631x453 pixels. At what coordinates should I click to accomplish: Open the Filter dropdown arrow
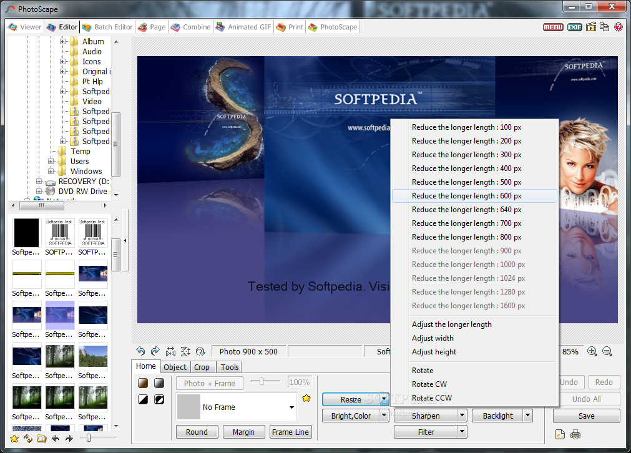pyautogui.click(x=462, y=432)
